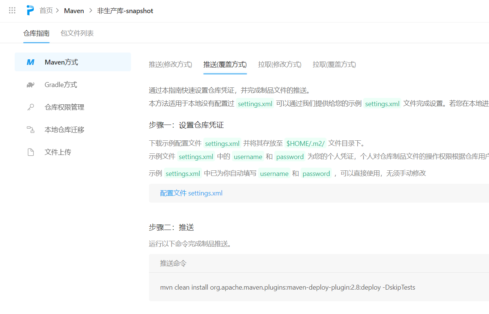Open the 拉取(修改方式) tab
Viewport: 489px width, 314px height.
coord(280,65)
